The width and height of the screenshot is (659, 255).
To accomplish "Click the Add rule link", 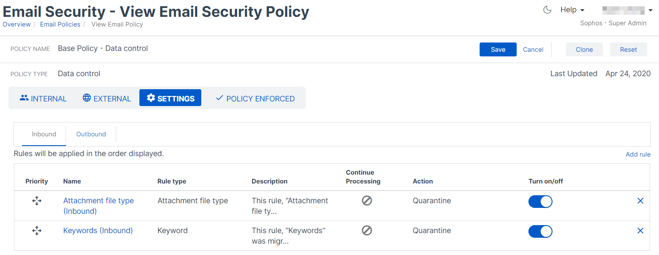I will [638, 154].
